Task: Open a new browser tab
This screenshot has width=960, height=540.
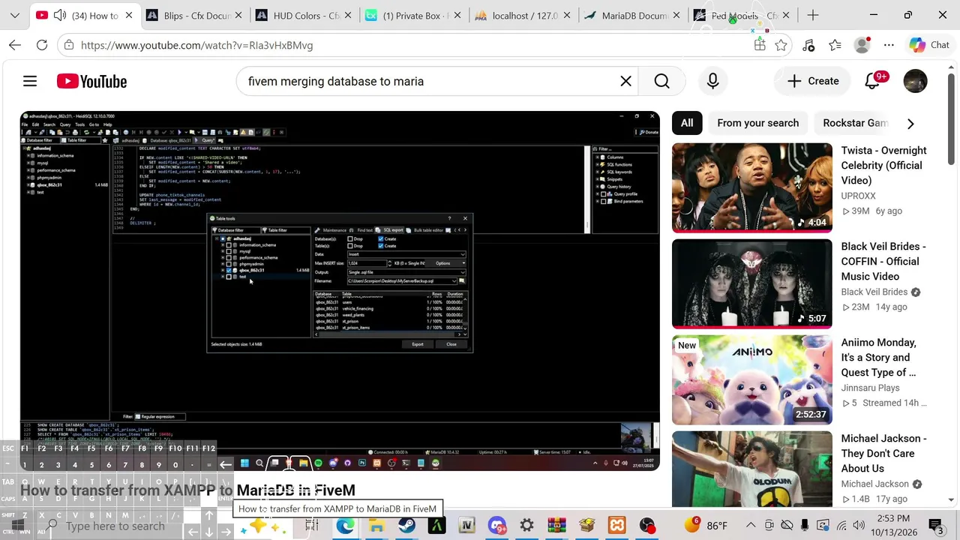Action: pyautogui.click(x=812, y=15)
